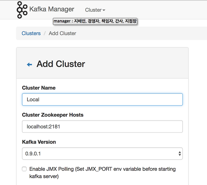The height and width of the screenshot is (185, 207).
Task: Click the Add Cluster panel heading
Action: pos(61,64)
